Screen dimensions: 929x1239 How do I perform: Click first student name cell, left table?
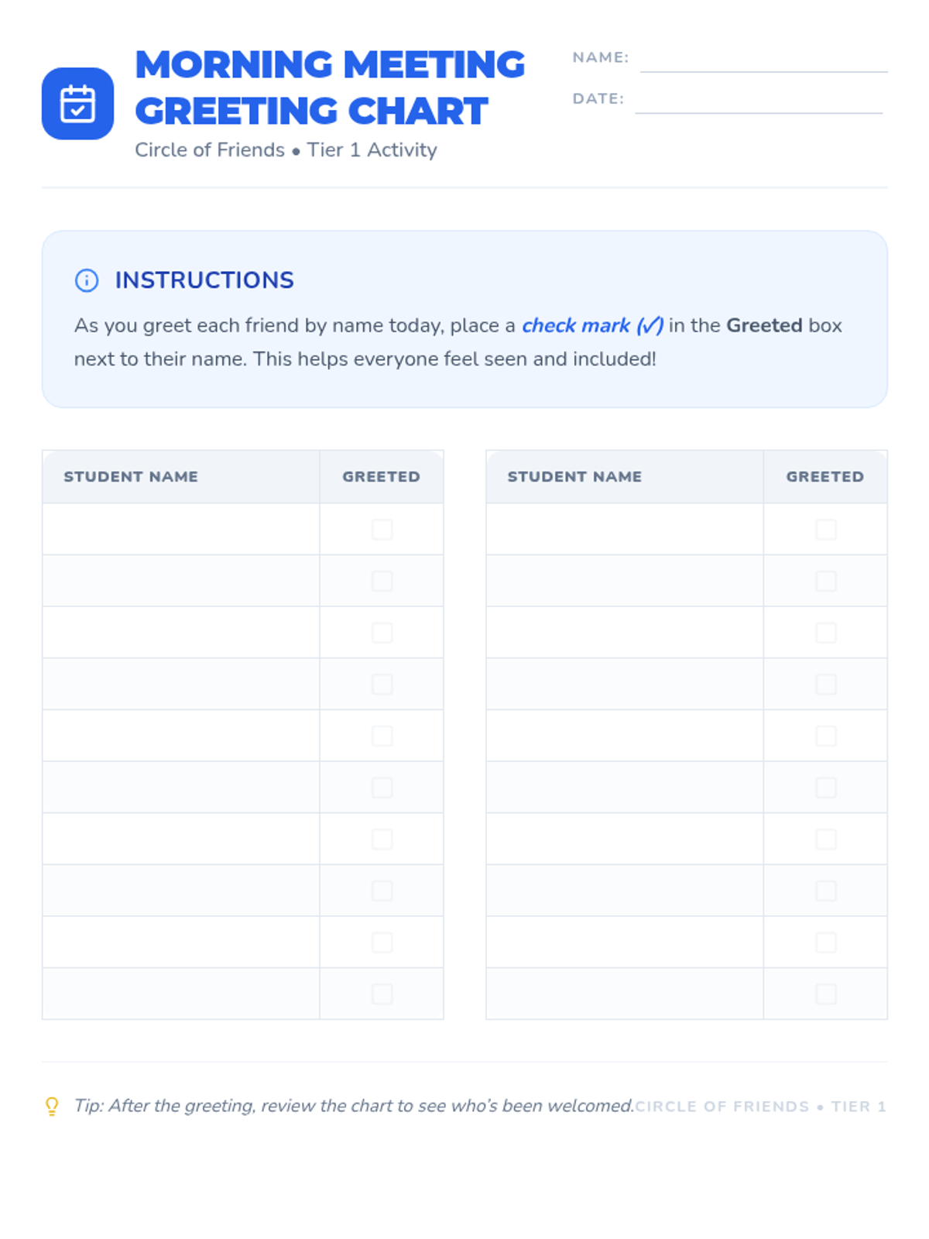[181, 530]
